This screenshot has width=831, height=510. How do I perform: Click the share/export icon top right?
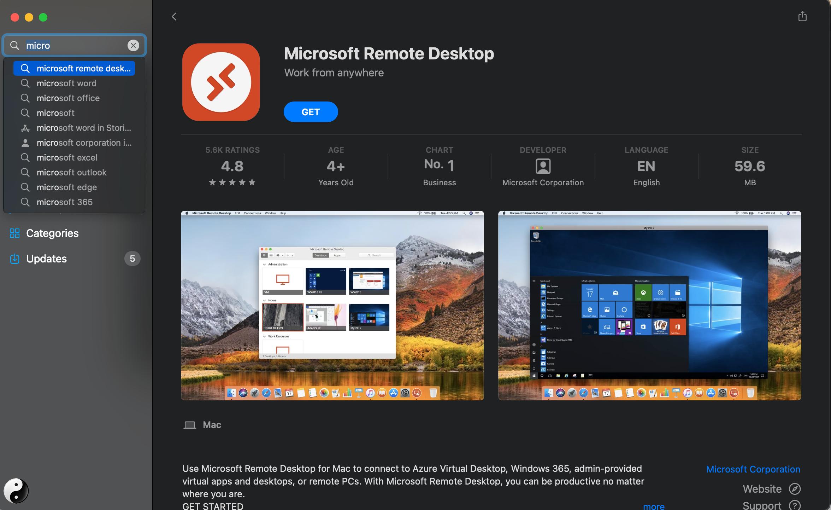802,16
